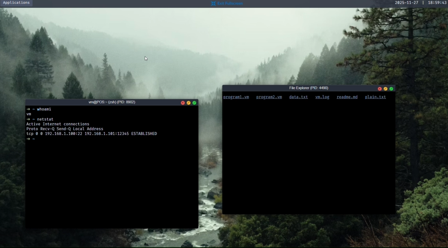Open the readme.md file
The width and height of the screenshot is (448, 248).
click(347, 97)
